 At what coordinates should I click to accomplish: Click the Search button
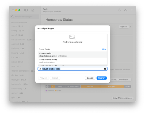pos(102,78)
